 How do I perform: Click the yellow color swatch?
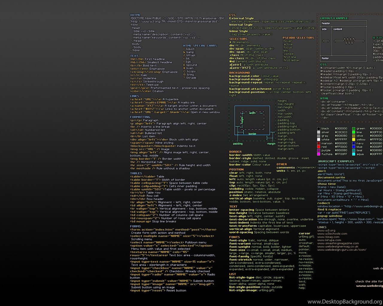click(x=354, y=139)
